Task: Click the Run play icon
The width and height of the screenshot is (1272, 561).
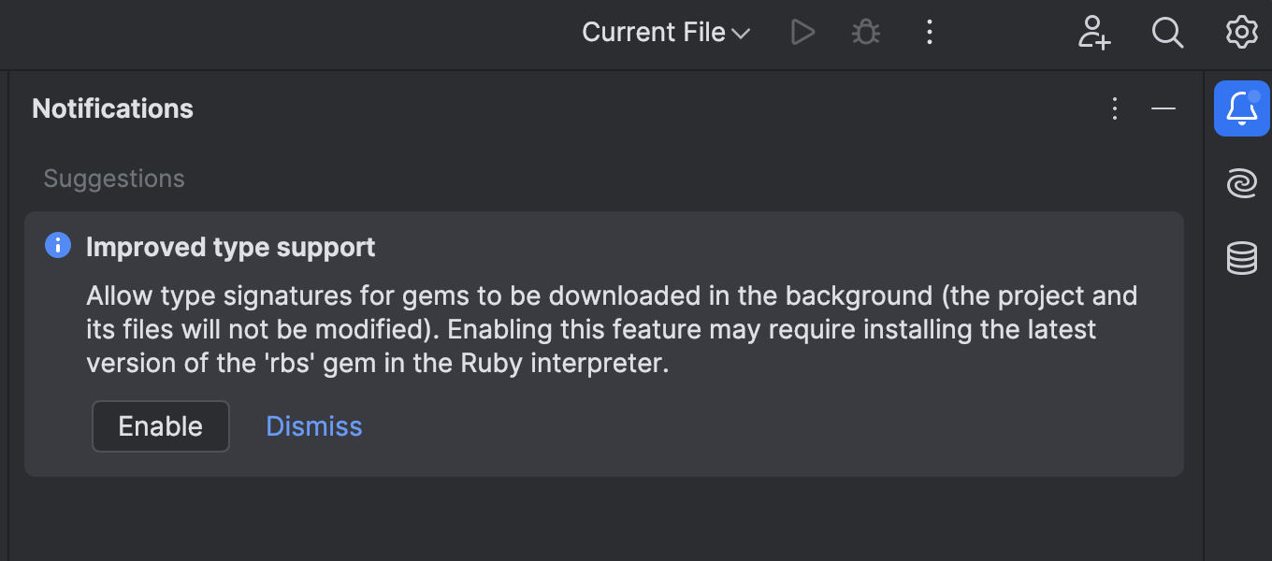Action: (x=802, y=33)
